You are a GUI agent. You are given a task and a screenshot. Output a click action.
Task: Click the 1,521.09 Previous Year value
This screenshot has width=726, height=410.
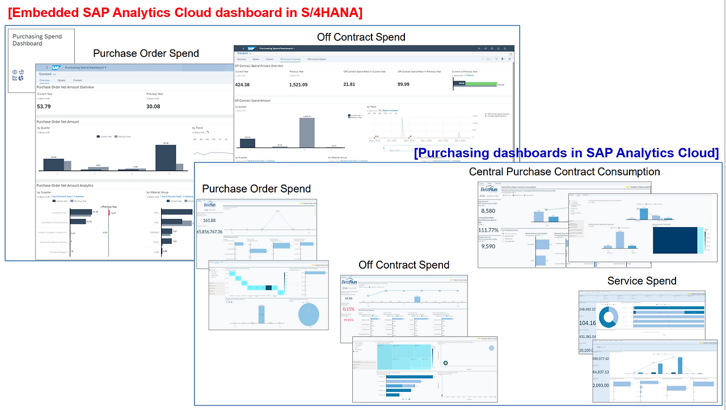click(298, 85)
